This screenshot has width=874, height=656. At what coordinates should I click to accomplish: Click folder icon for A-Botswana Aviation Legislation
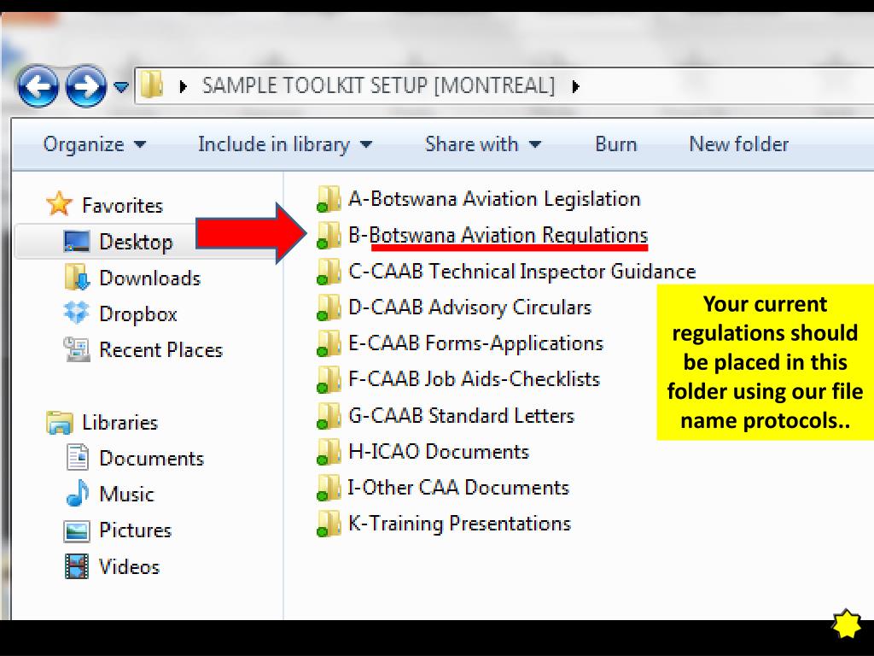coord(329,199)
